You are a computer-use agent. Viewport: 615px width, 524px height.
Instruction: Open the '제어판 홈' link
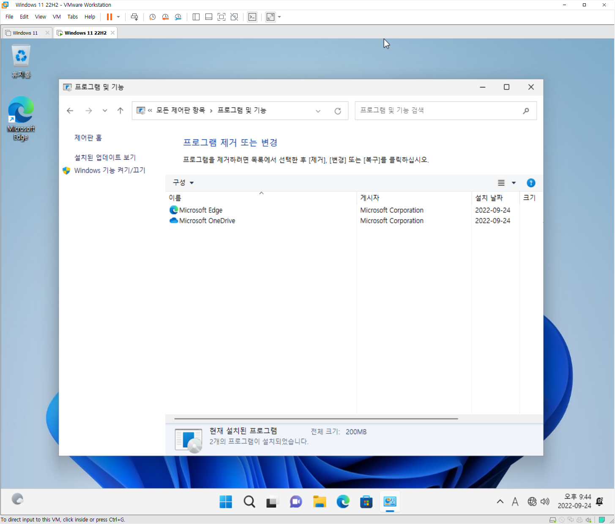tap(88, 138)
